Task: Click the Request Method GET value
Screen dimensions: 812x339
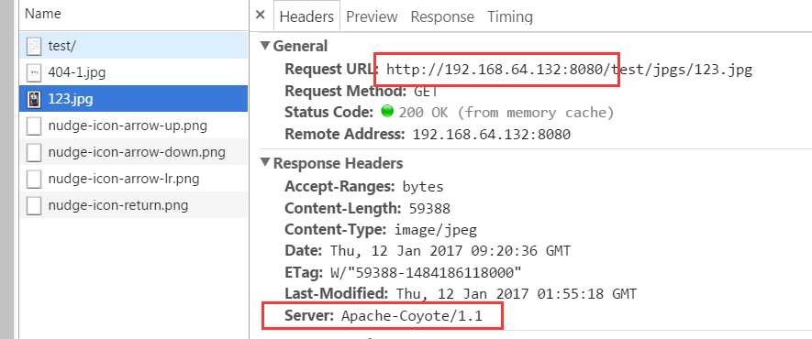Action: (x=427, y=92)
